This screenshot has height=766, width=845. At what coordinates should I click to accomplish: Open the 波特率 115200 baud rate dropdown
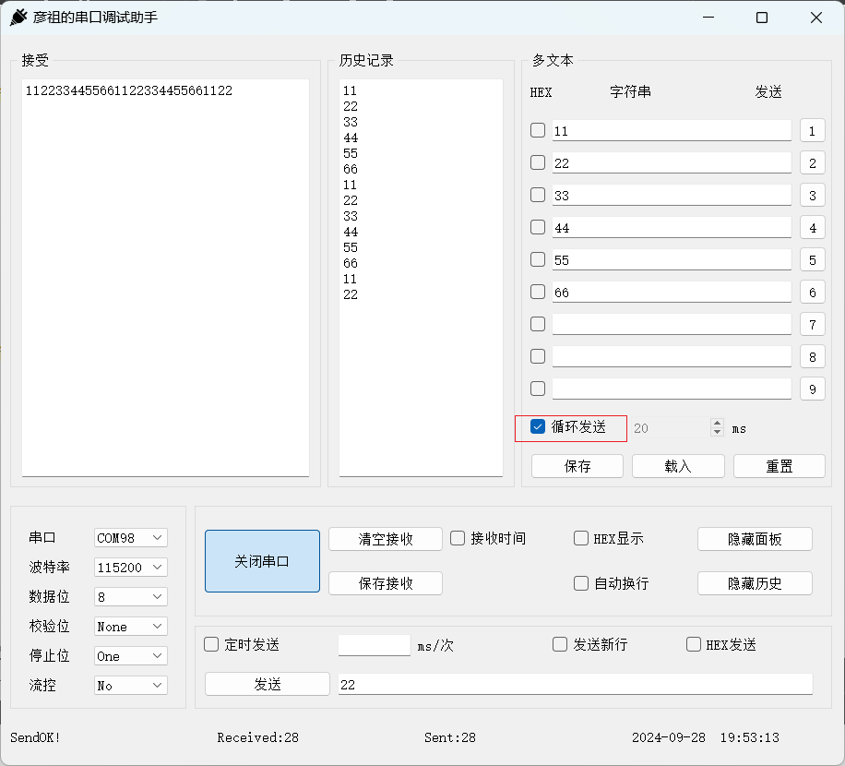130,568
